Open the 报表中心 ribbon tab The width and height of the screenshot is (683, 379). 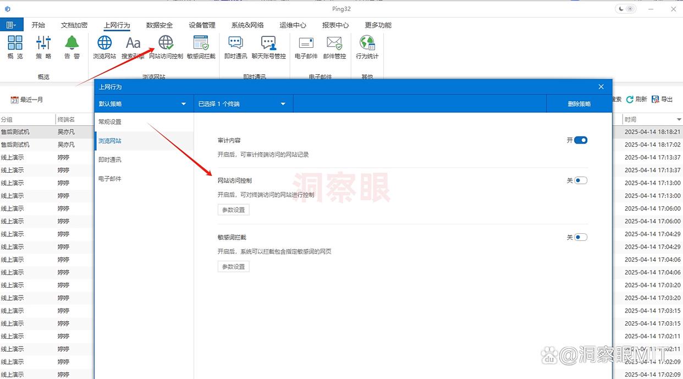[335, 25]
